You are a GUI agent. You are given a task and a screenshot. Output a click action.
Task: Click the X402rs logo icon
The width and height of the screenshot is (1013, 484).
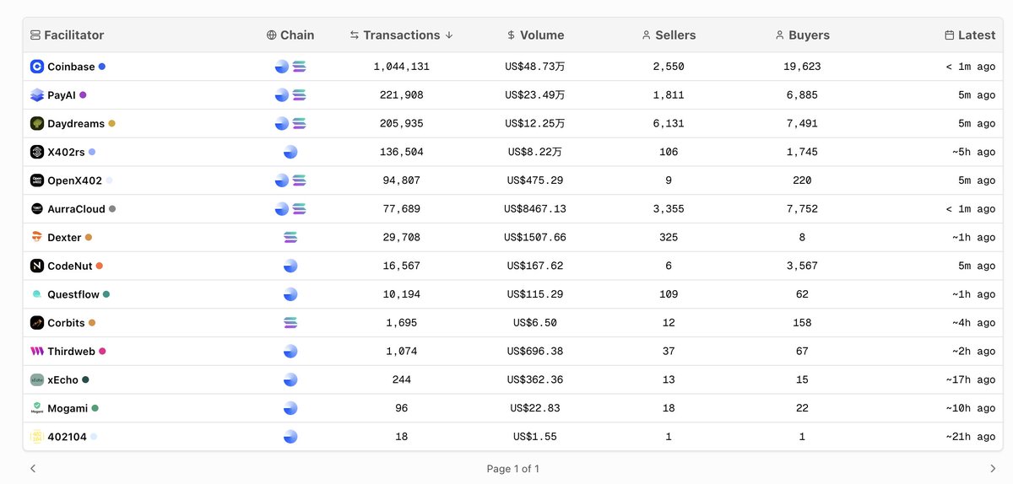click(37, 152)
